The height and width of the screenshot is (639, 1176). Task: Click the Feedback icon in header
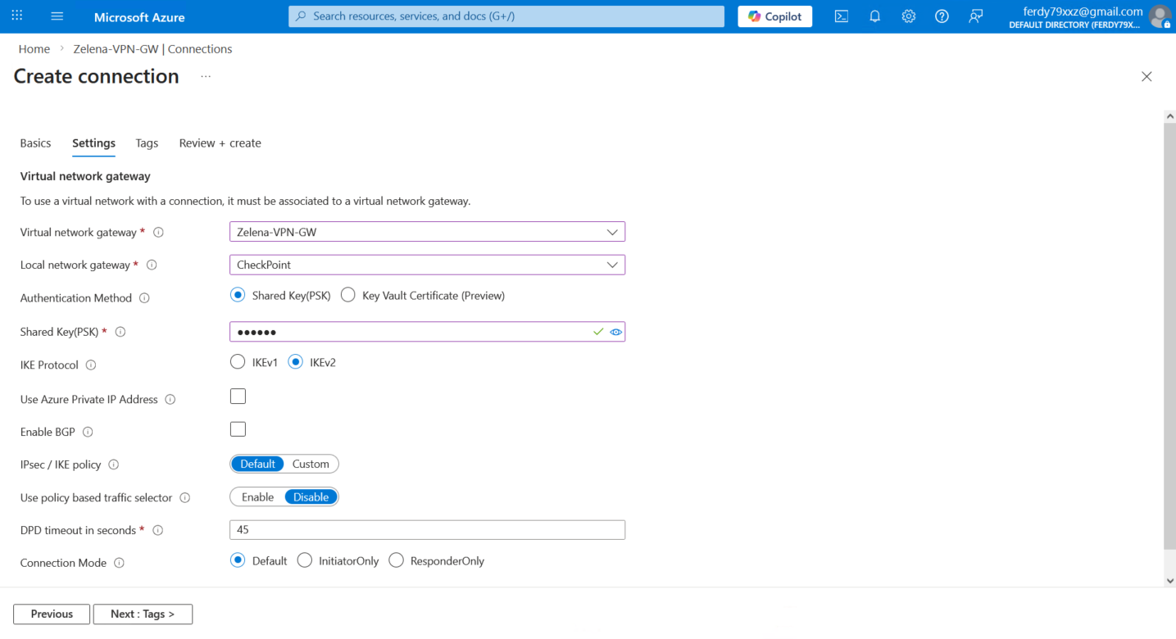point(975,16)
